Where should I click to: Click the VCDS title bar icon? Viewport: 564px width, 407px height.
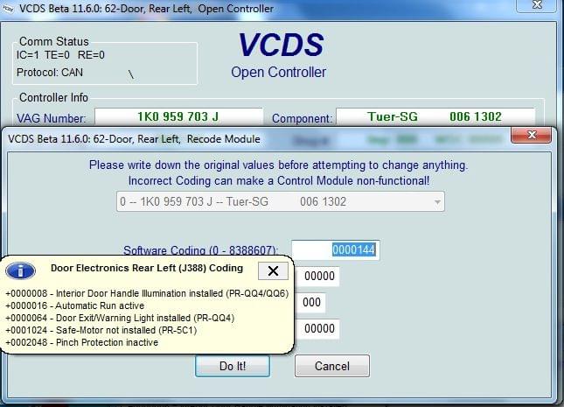[x=8, y=9]
